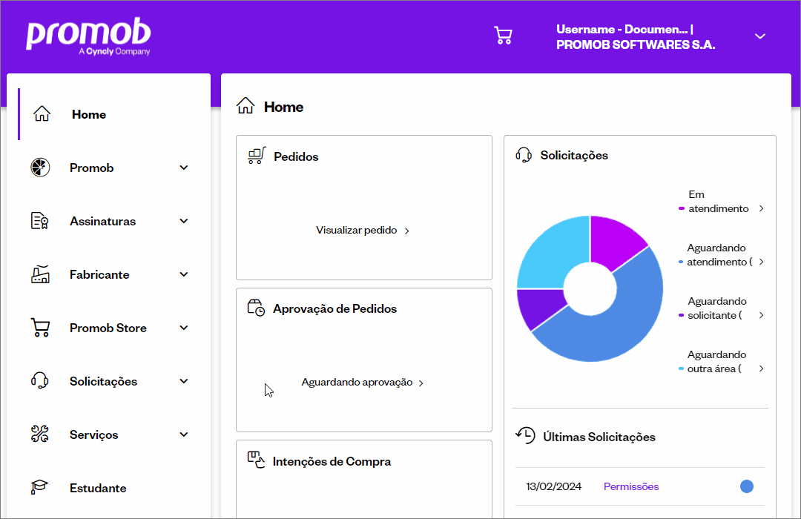Click the arrow beside Aguardando outra área

tap(761, 368)
